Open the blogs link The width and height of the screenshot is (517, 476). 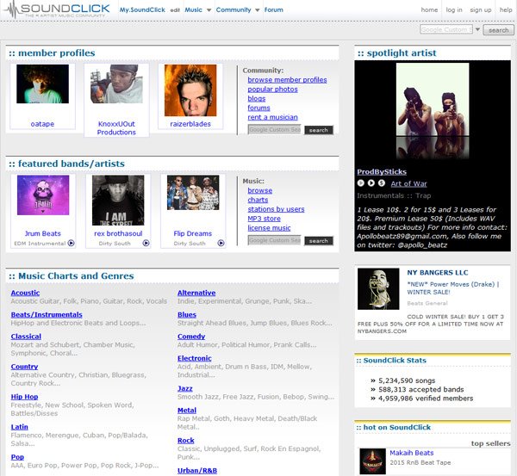tap(257, 98)
